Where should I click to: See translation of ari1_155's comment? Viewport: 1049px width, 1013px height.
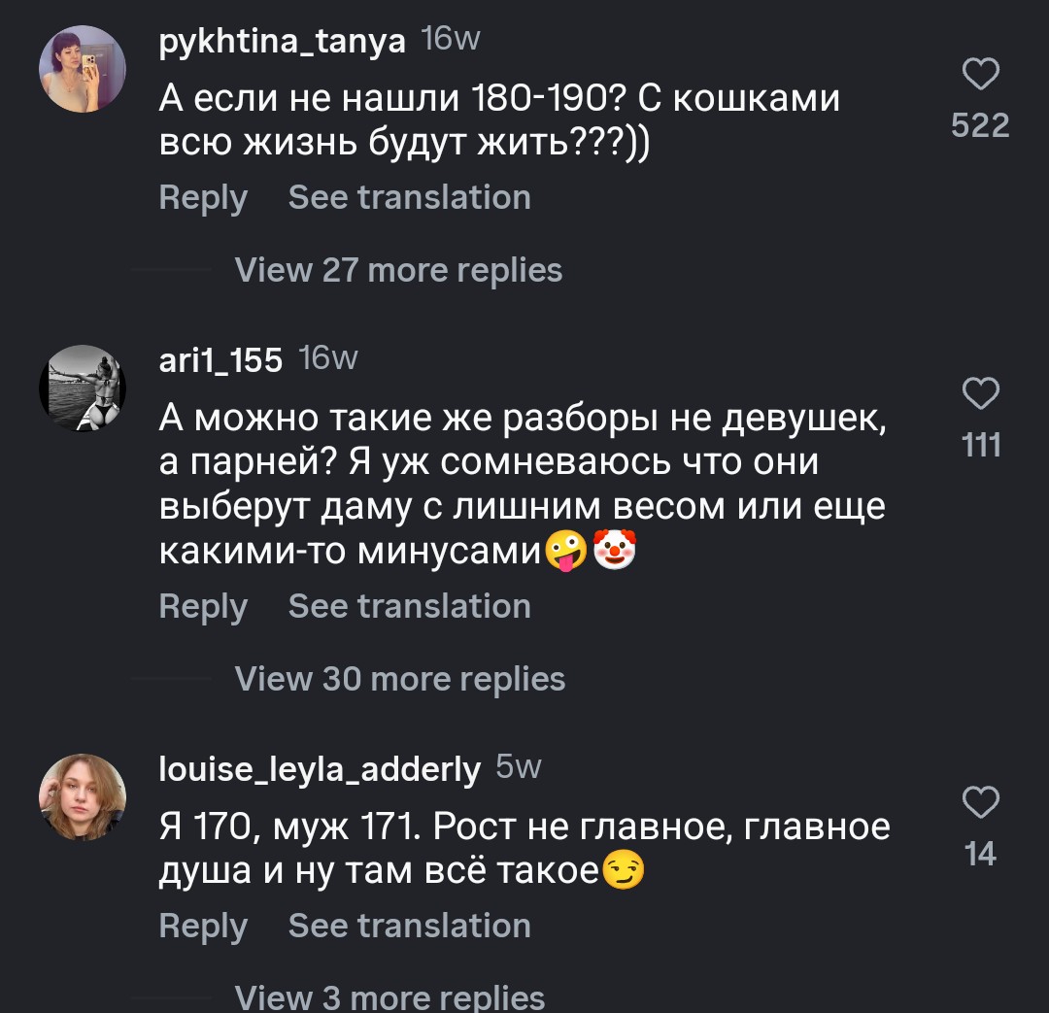[409, 606]
